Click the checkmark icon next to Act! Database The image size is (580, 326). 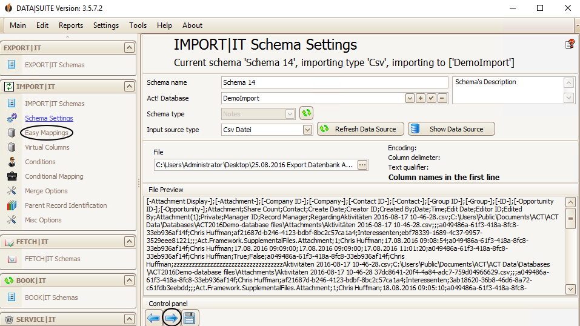tap(431, 98)
